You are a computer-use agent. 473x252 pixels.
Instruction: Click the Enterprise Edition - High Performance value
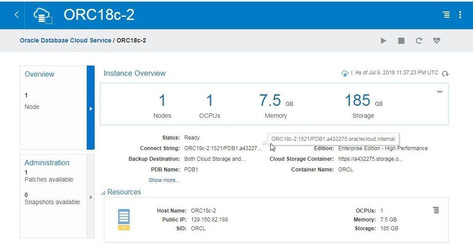(383, 148)
